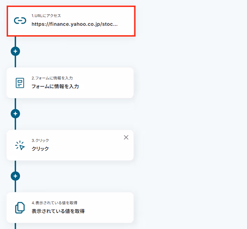Open the 4.表示されている値を取得 step card
247x229 pixels.
click(x=70, y=208)
